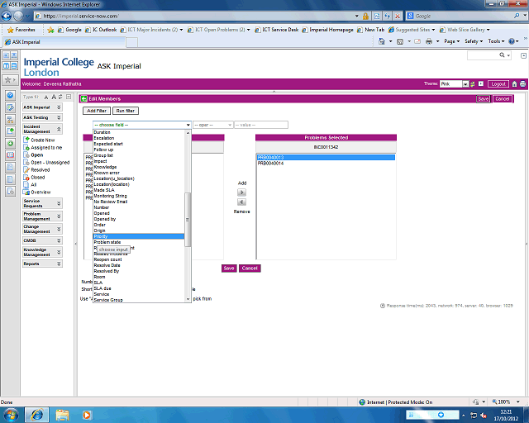Select PRB0040014 in Problems Selected list
This screenshot has height=423, width=529.
[x=271, y=164]
